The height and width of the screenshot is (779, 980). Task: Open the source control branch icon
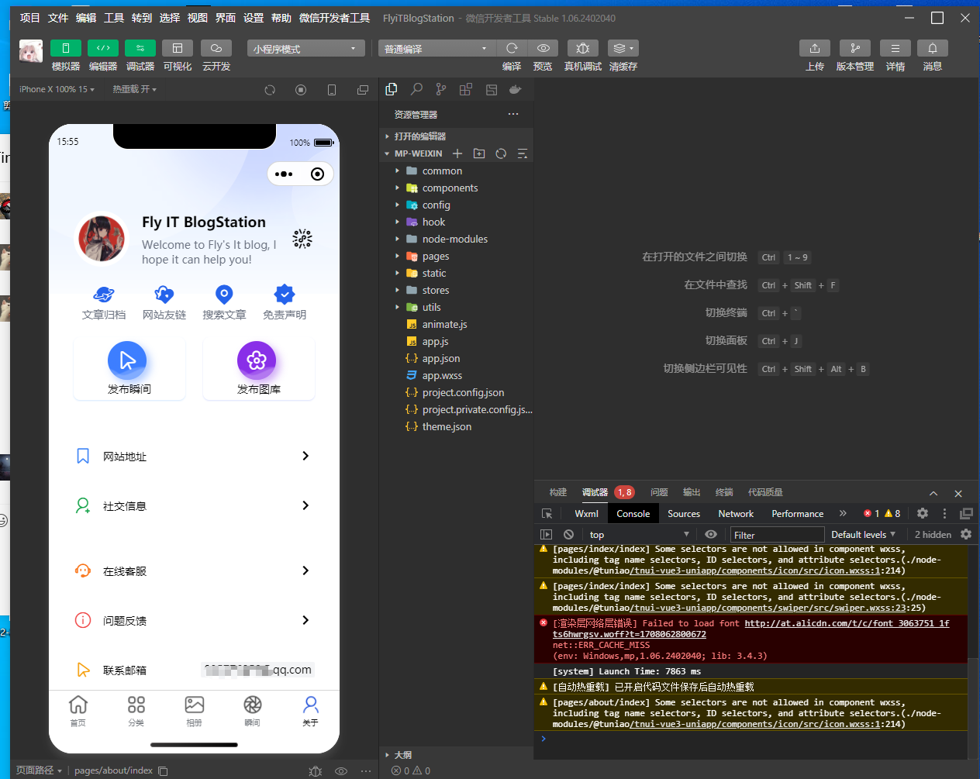click(441, 89)
